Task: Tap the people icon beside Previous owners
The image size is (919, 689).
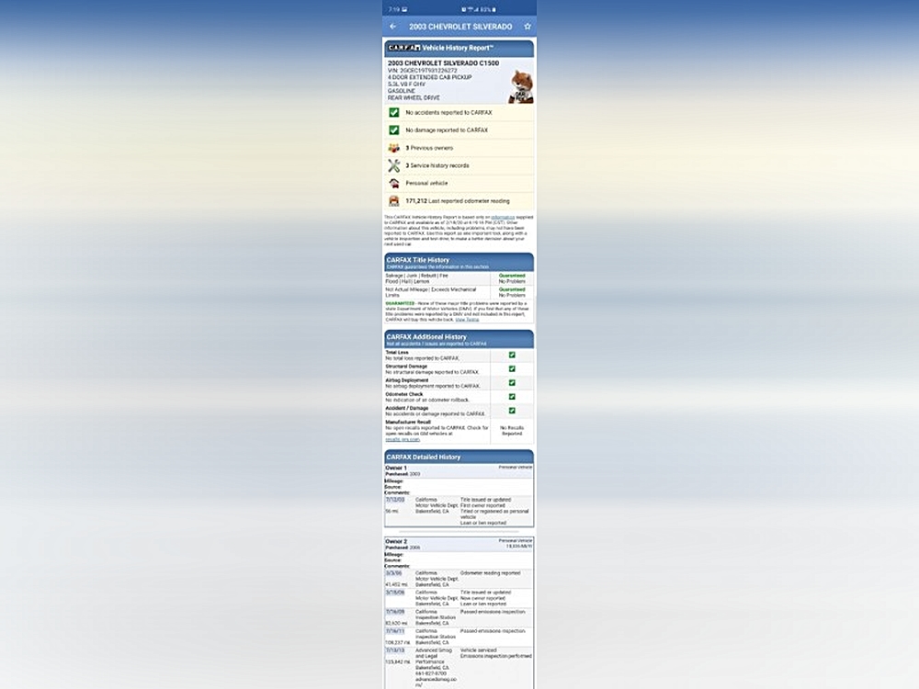Action: (x=394, y=148)
